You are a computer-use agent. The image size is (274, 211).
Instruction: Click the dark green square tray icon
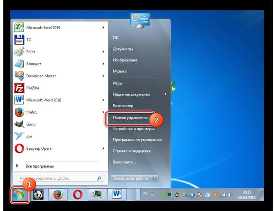pyautogui.click(x=169, y=195)
